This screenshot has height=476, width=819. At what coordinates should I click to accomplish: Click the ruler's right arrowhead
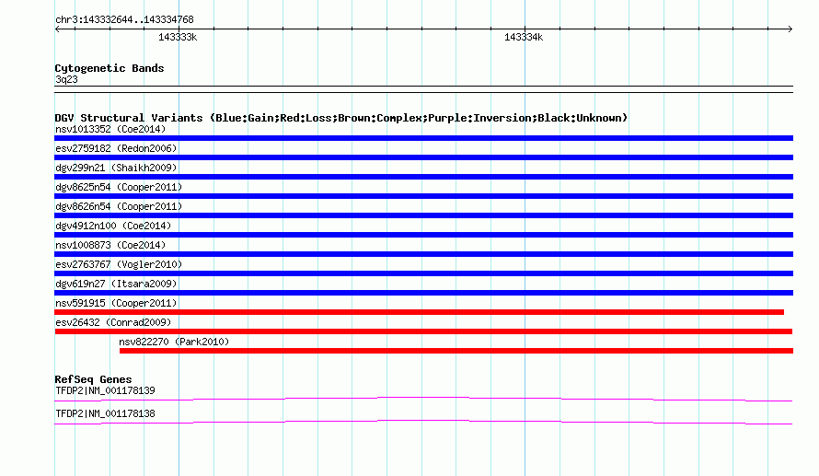(790, 29)
